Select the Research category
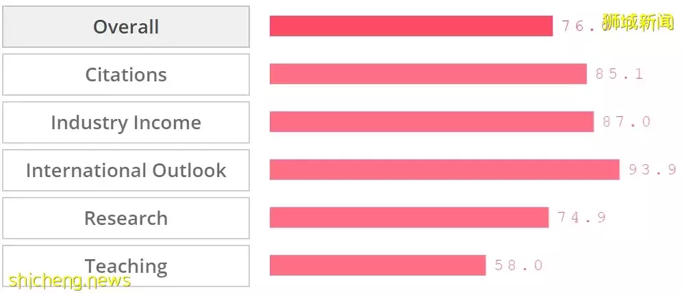Viewport: 684px width, 294px height. [126, 218]
